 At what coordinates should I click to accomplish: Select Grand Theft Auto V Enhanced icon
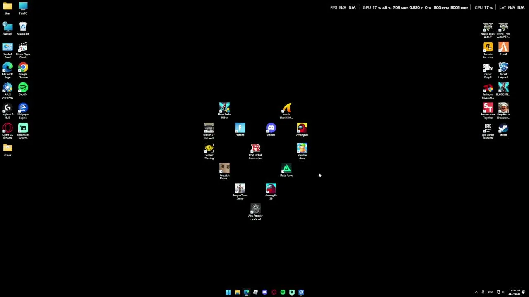(x=503, y=30)
